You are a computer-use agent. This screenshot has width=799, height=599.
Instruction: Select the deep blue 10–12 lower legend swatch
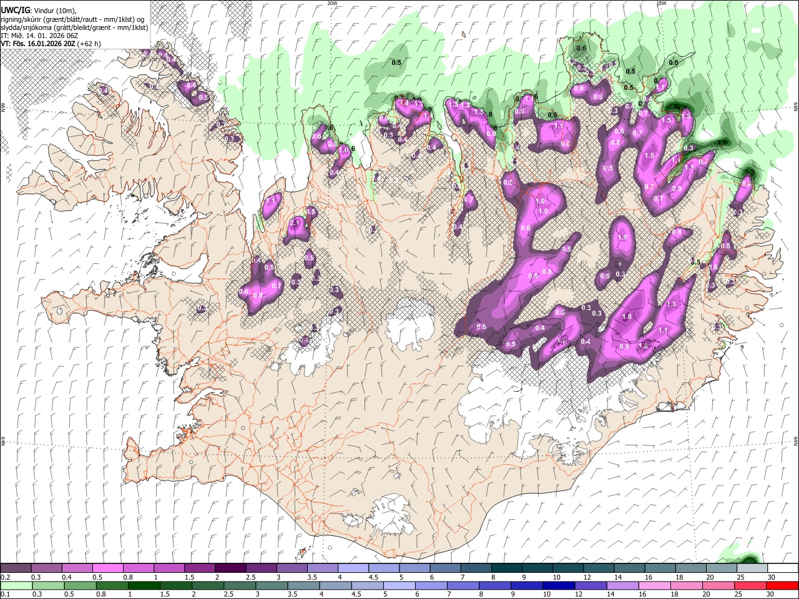tap(559, 585)
